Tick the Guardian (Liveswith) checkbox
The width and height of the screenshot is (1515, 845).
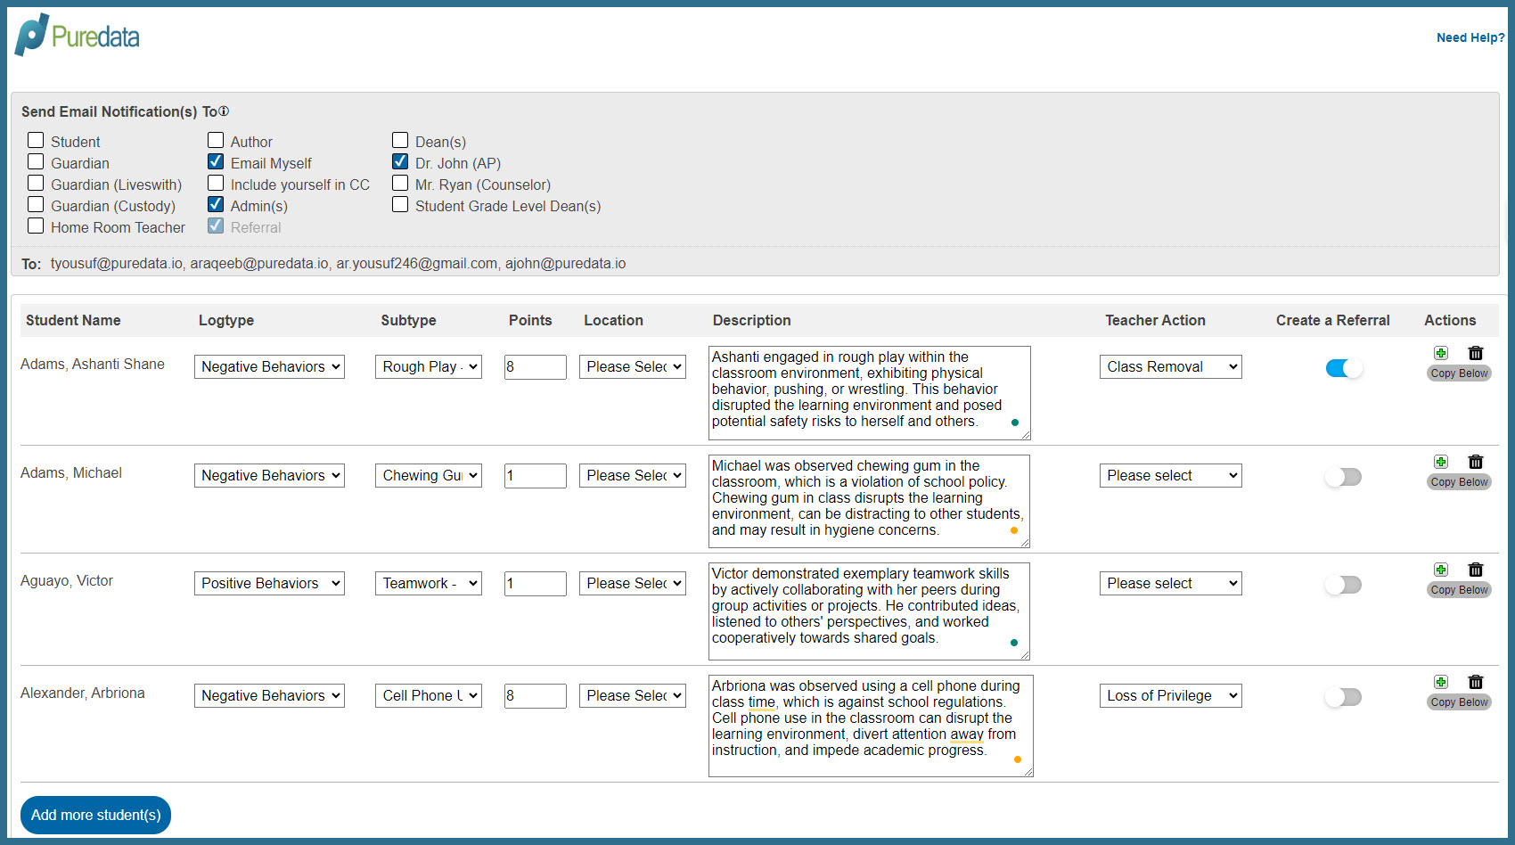pyautogui.click(x=36, y=183)
